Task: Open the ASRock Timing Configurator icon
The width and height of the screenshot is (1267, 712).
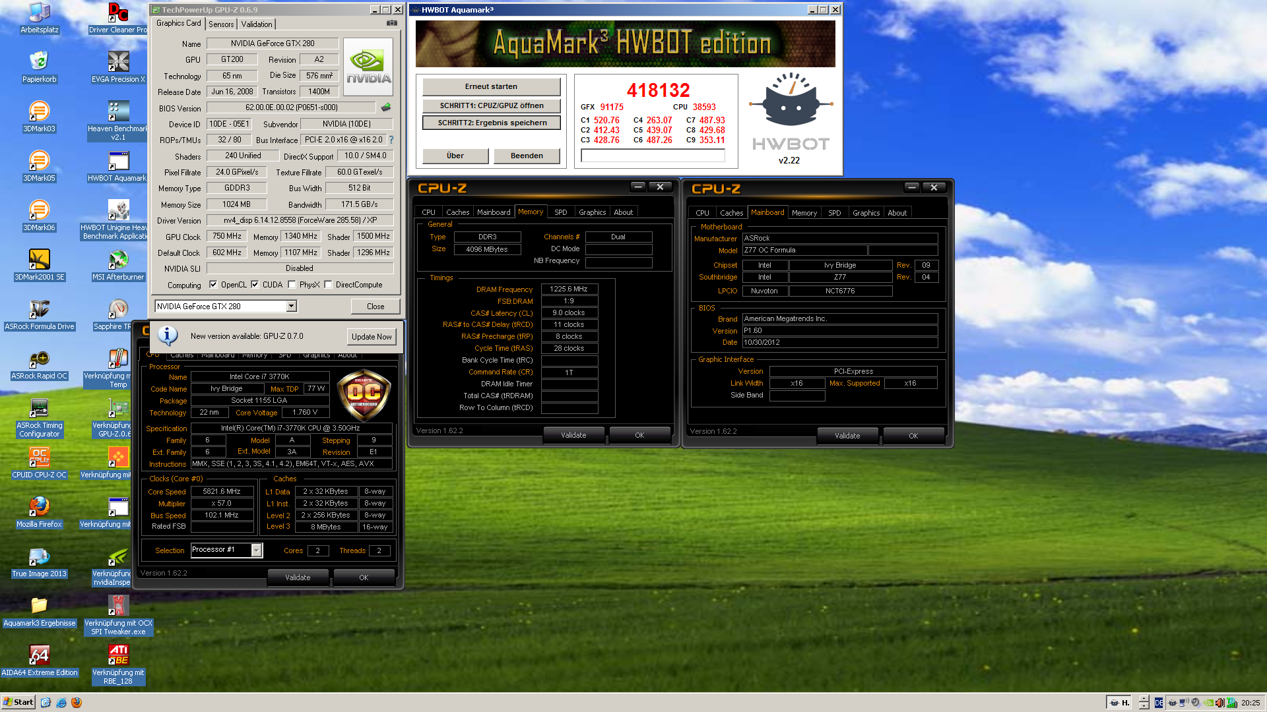Action: (39, 417)
